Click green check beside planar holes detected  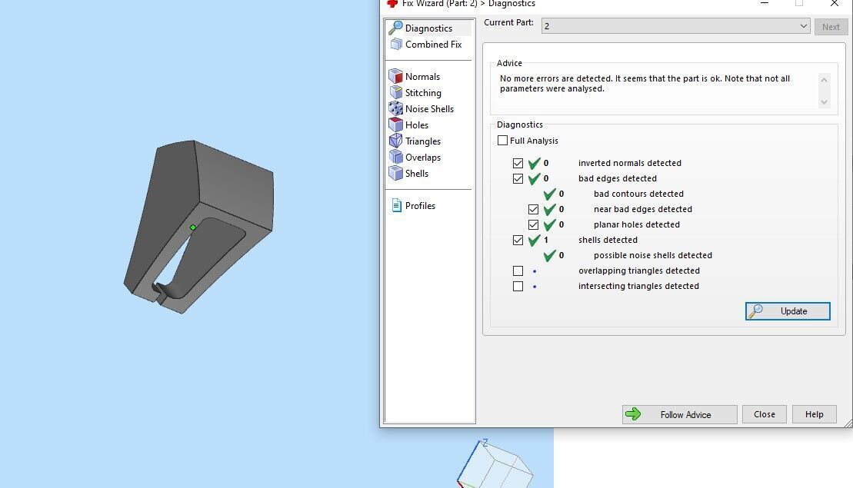(x=549, y=224)
